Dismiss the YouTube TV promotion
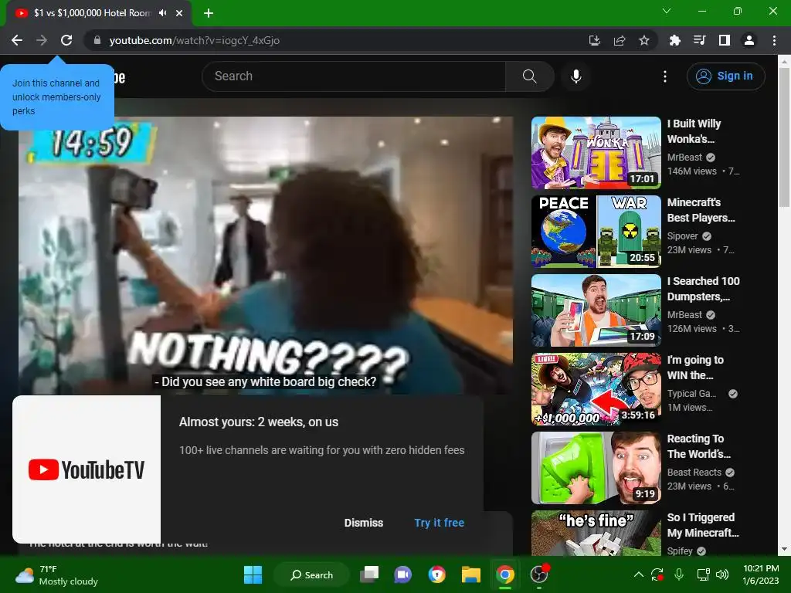The image size is (791, 593). (x=364, y=523)
